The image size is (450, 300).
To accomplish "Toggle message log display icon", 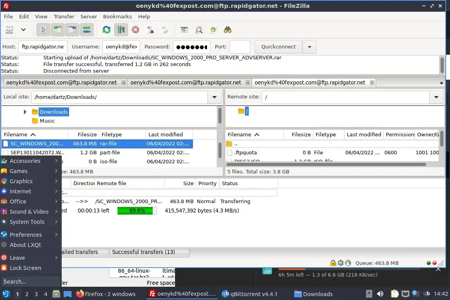I will [43, 30].
